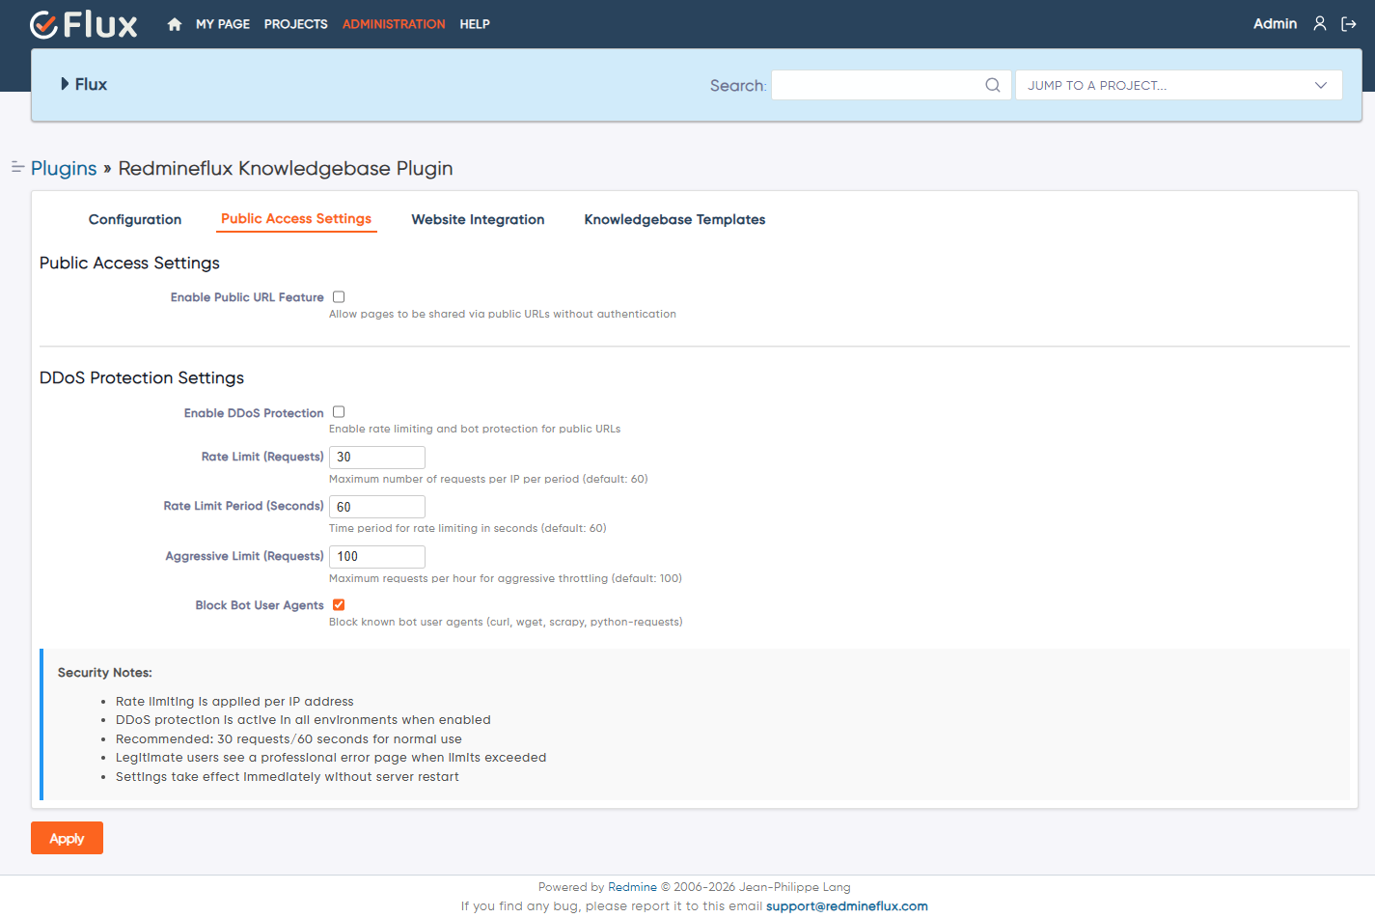Select the Public Access Settings tab
The height and width of the screenshot is (918, 1375).
(x=296, y=219)
